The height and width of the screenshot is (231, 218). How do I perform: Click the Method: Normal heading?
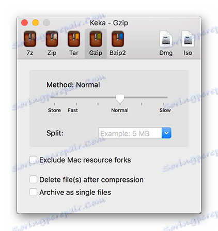pyautogui.click(x=73, y=85)
